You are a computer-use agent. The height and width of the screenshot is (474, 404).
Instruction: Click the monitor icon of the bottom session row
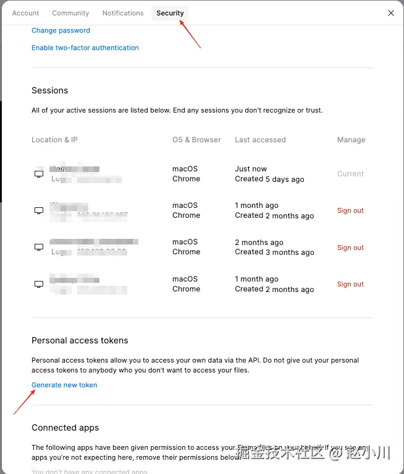[39, 284]
